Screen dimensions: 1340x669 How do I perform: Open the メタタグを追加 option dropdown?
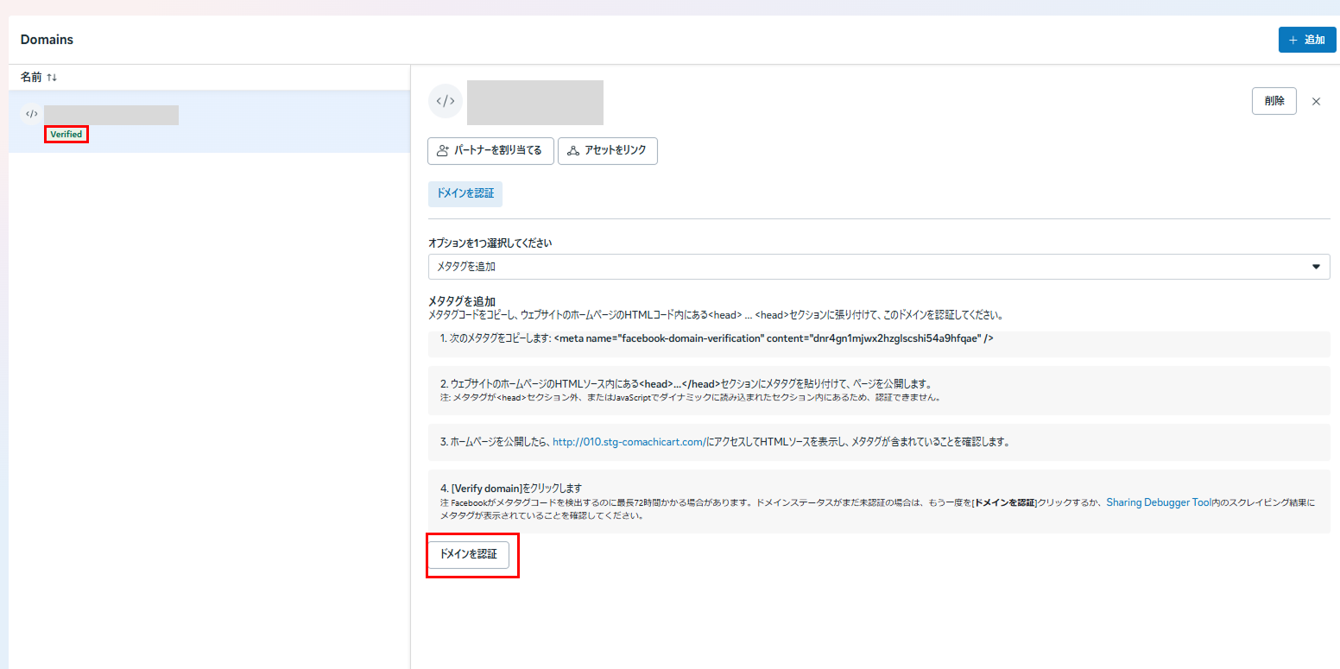pos(878,267)
